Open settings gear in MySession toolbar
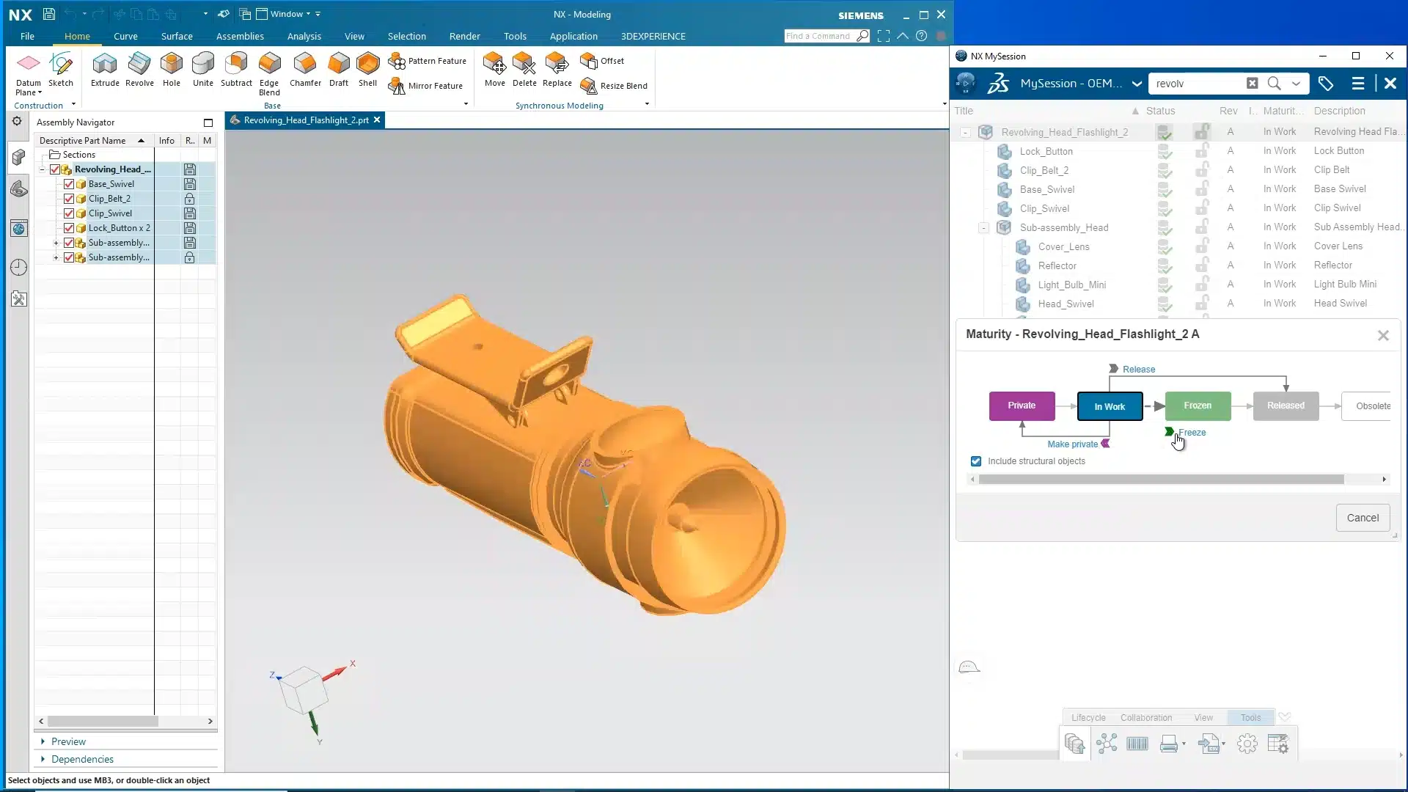Screen dimensions: 1408x792 pos(1247,743)
